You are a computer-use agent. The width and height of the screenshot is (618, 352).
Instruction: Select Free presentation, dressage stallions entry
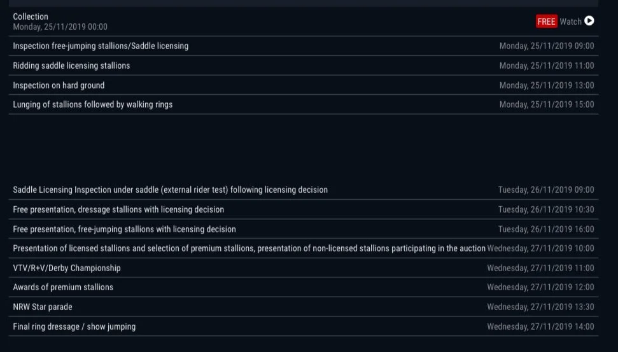pyautogui.click(x=304, y=209)
